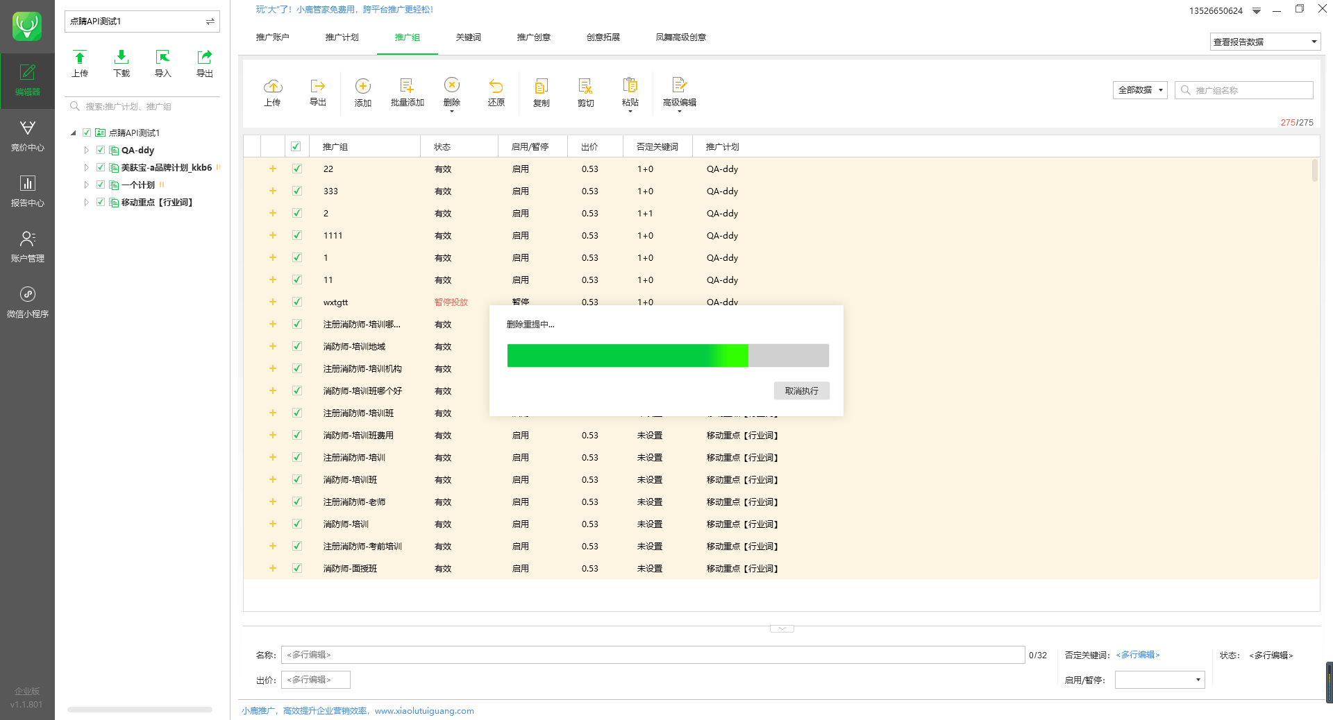Click the plus icon on row wxtgtt
The width and height of the screenshot is (1333, 720).
(x=273, y=302)
